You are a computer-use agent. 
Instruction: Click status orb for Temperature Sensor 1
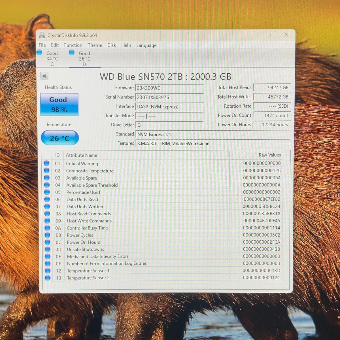coord(48,271)
